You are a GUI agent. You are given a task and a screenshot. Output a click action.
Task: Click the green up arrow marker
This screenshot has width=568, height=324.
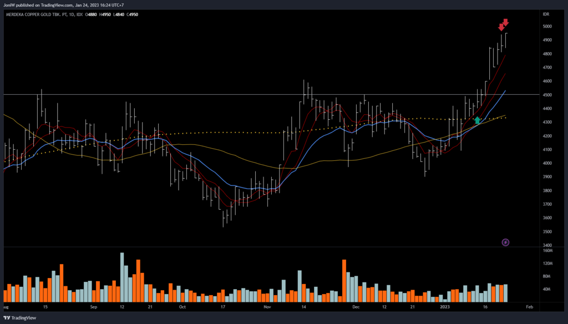[x=477, y=120]
